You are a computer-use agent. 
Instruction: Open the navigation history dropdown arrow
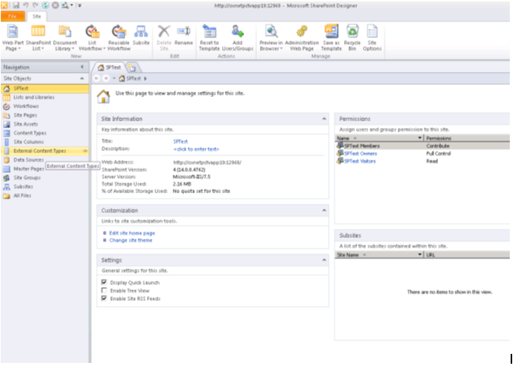pos(114,79)
